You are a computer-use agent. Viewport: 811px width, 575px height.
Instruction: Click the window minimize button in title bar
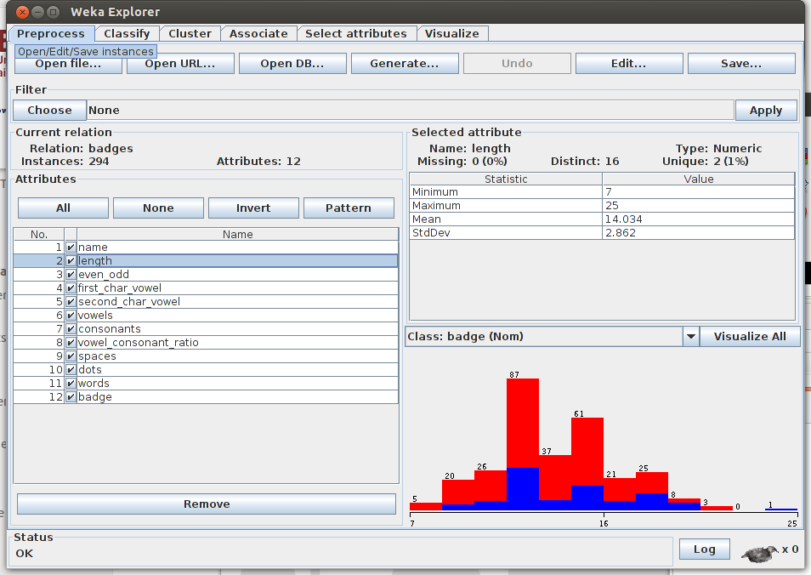[38, 12]
